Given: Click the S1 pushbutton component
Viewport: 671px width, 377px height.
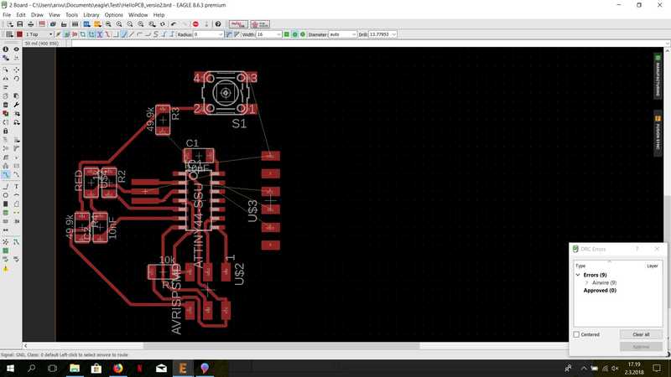Looking at the screenshot, I should click(225, 93).
